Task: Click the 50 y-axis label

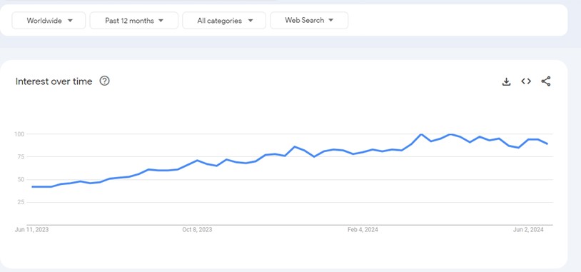Action: (21, 180)
